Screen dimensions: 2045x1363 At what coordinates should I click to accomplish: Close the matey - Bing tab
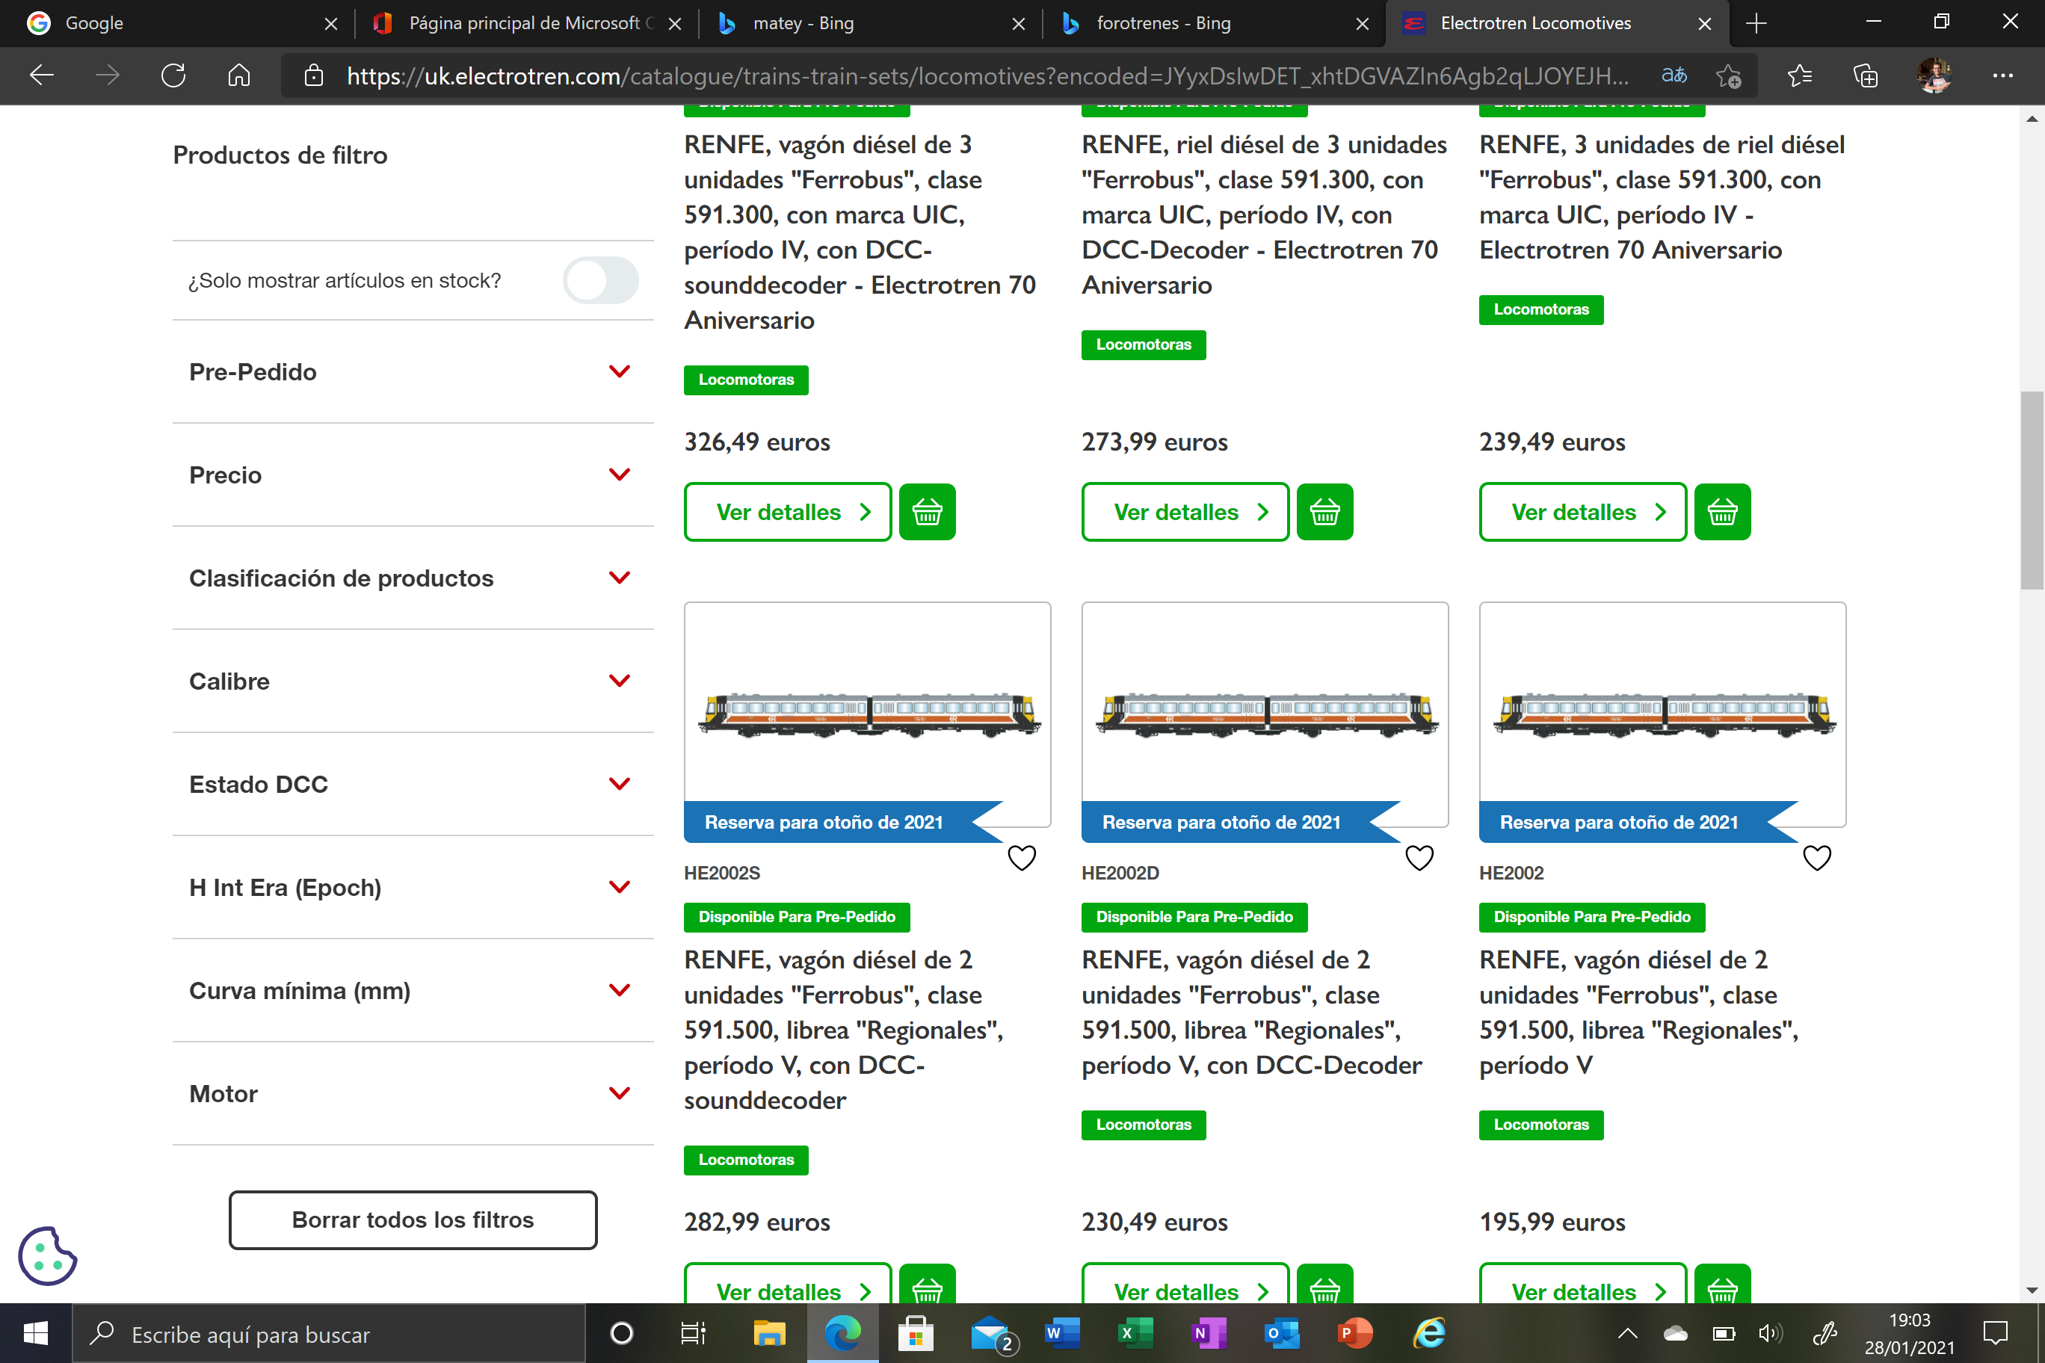point(1018,23)
